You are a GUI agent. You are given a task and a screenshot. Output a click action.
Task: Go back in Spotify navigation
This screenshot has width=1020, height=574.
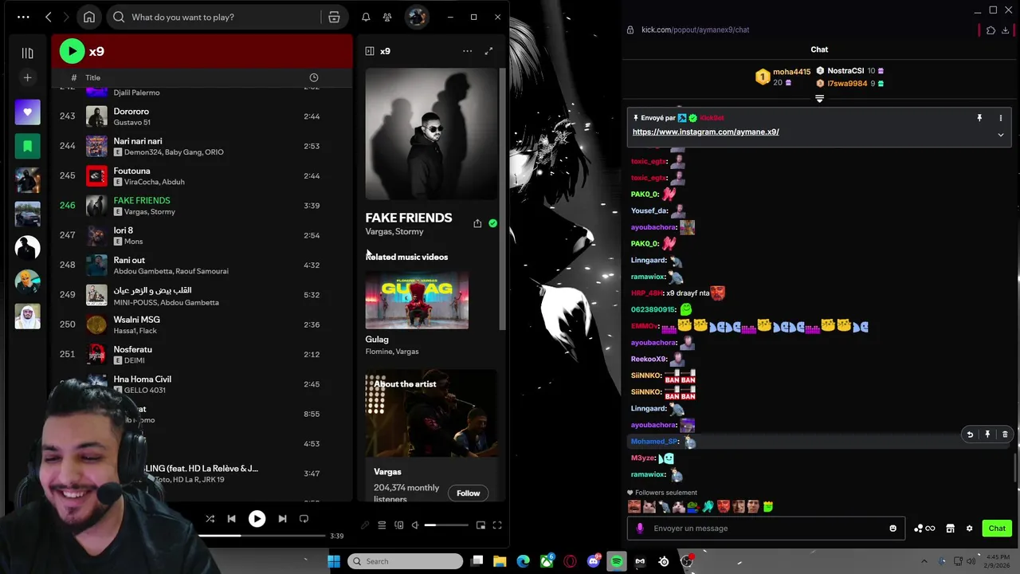click(49, 17)
